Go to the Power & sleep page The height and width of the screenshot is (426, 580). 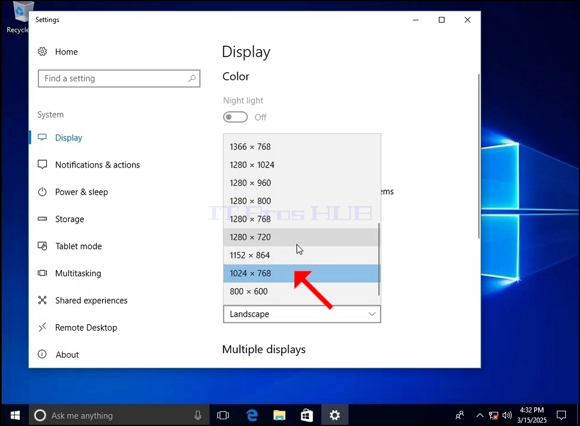(81, 192)
